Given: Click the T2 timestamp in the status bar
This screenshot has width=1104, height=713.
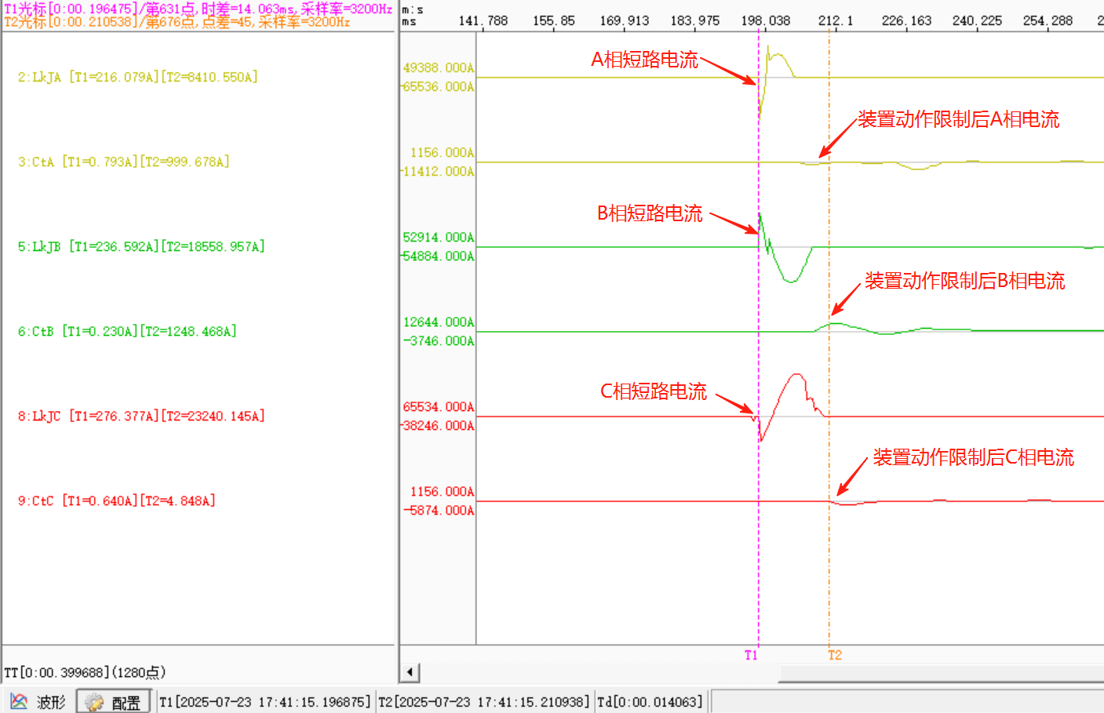Looking at the screenshot, I should 483,702.
